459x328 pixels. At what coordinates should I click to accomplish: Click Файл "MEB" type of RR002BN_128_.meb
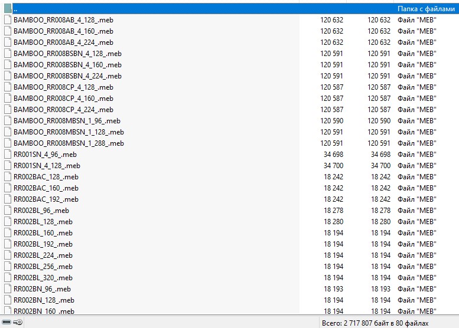pyautogui.click(x=417, y=300)
